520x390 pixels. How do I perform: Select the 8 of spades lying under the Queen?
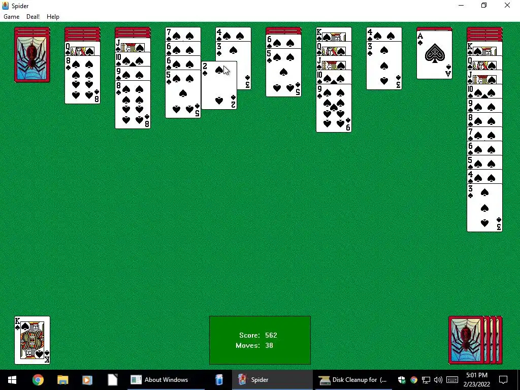82,80
